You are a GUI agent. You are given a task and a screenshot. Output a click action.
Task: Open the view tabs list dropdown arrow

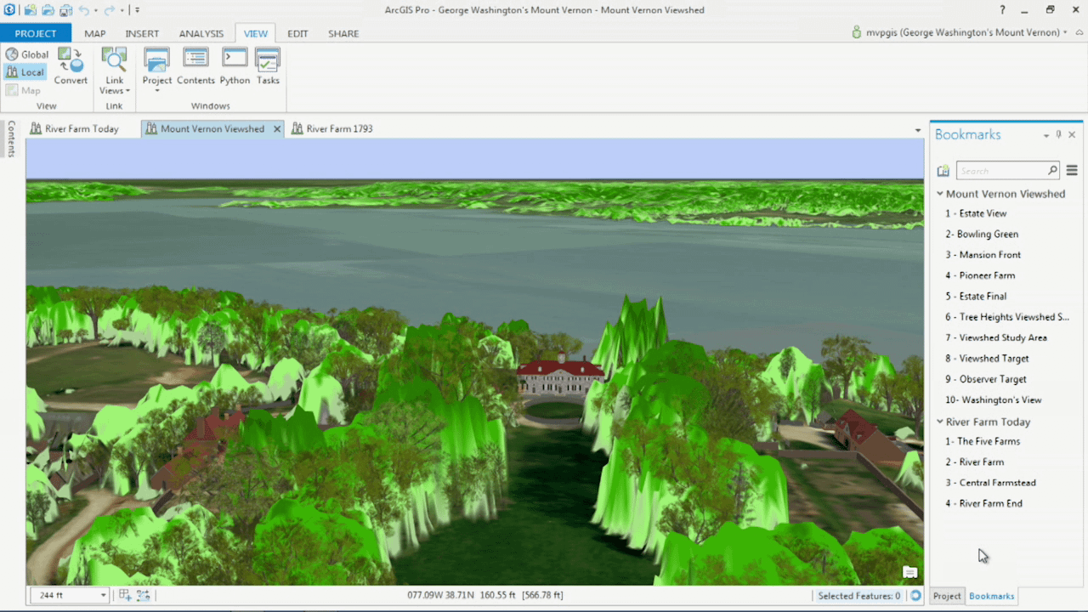(918, 130)
